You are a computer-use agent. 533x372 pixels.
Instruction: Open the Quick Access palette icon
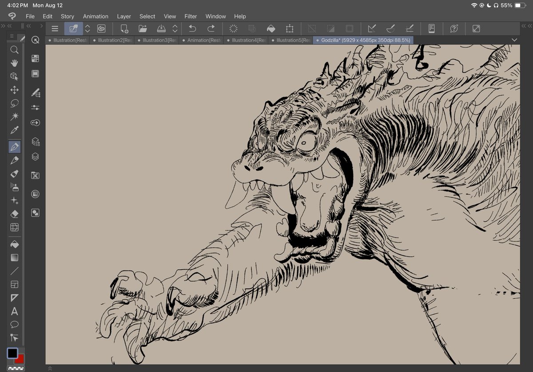pyautogui.click(x=36, y=40)
